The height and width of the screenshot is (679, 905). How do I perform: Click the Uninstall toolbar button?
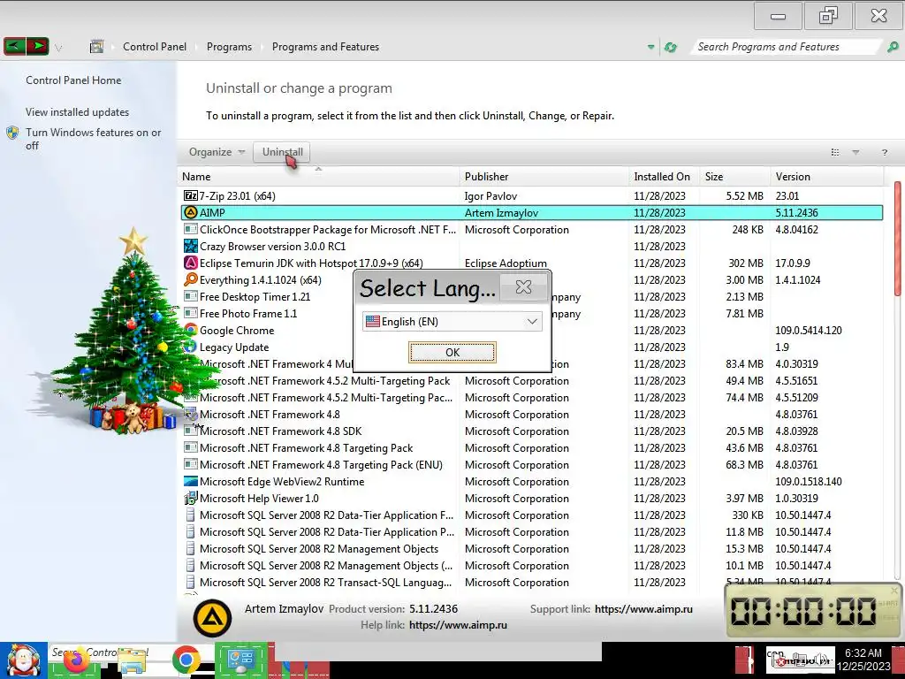point(282,152)
